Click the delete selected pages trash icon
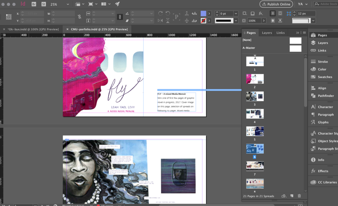Screen dimensions: 338x206 [x=299, y=196]
